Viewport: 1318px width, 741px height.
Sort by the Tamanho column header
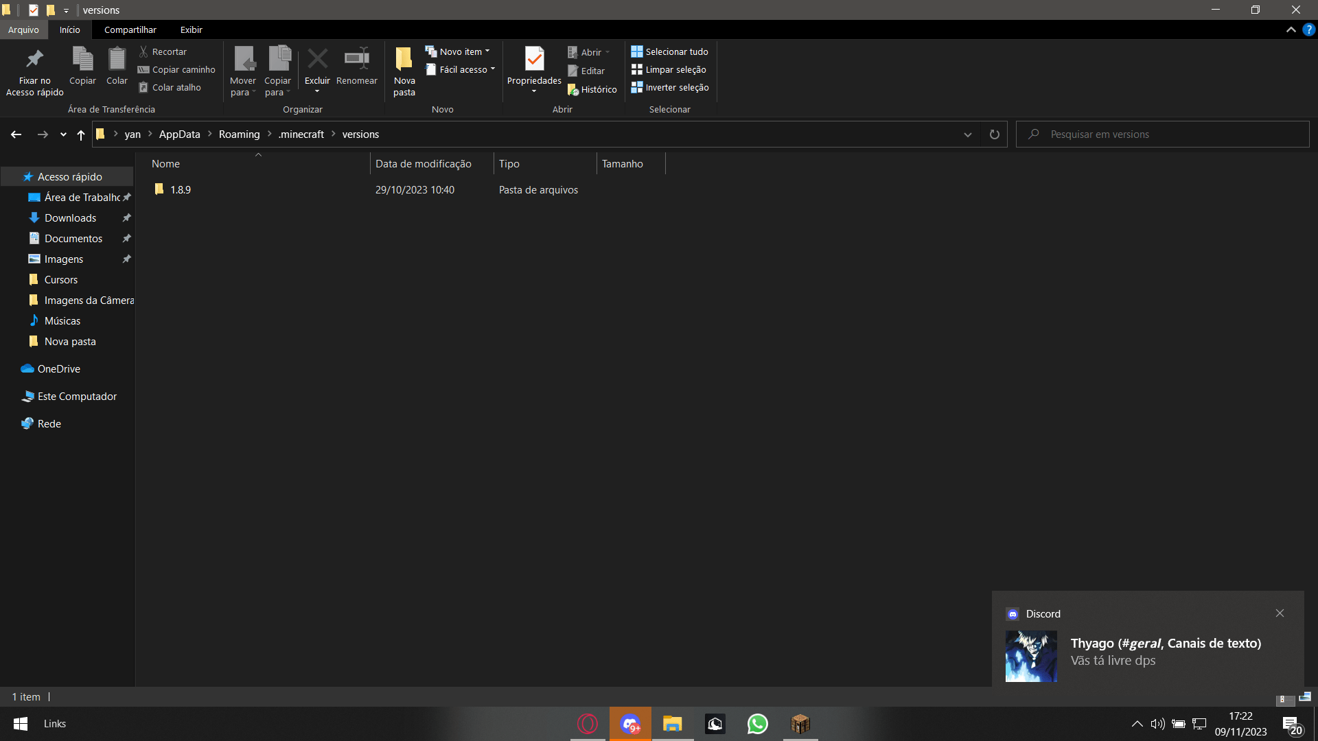pos(631,163)
